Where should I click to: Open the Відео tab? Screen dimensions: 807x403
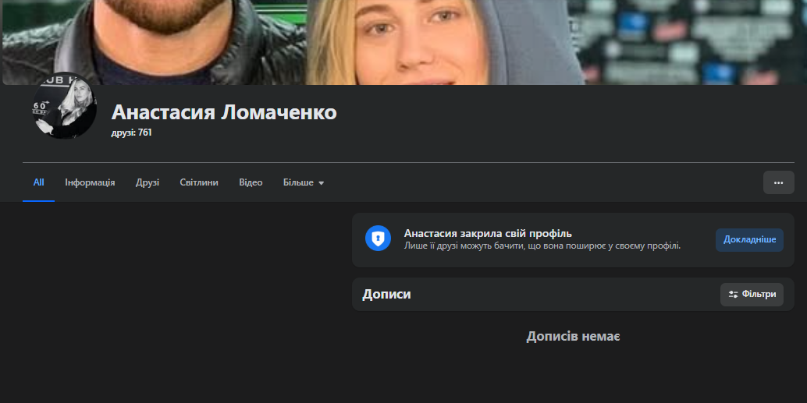pos(251,182)
